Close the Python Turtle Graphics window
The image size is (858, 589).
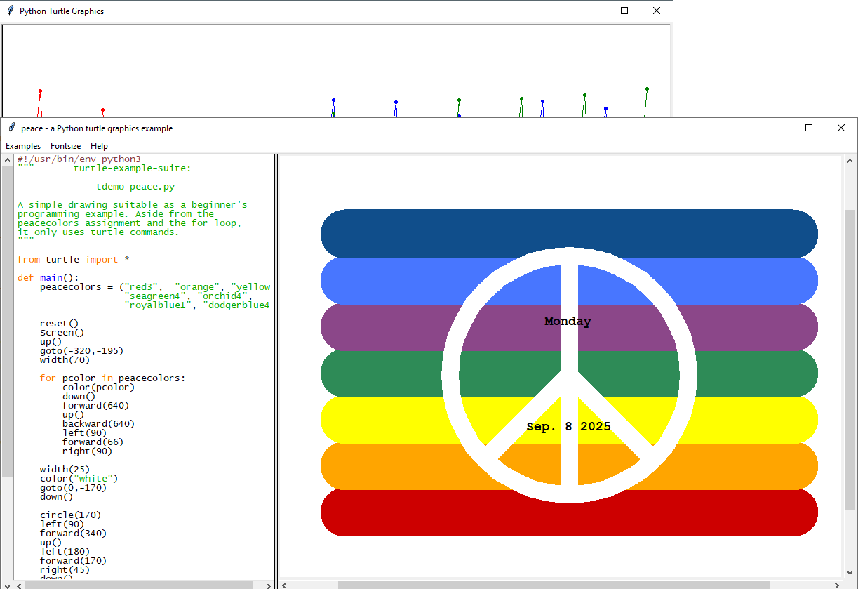click(x=657, y=11)
